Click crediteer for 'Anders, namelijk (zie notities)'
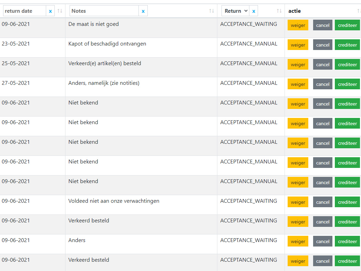 click(347, 84)
